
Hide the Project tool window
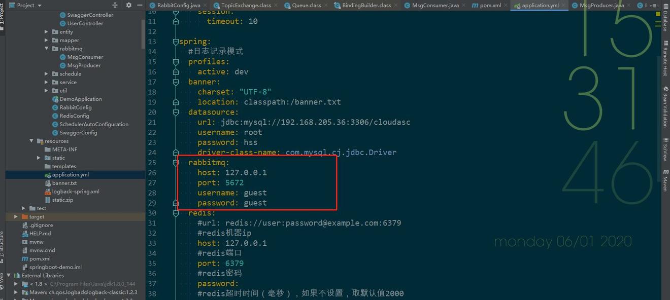tap(140, 5)
